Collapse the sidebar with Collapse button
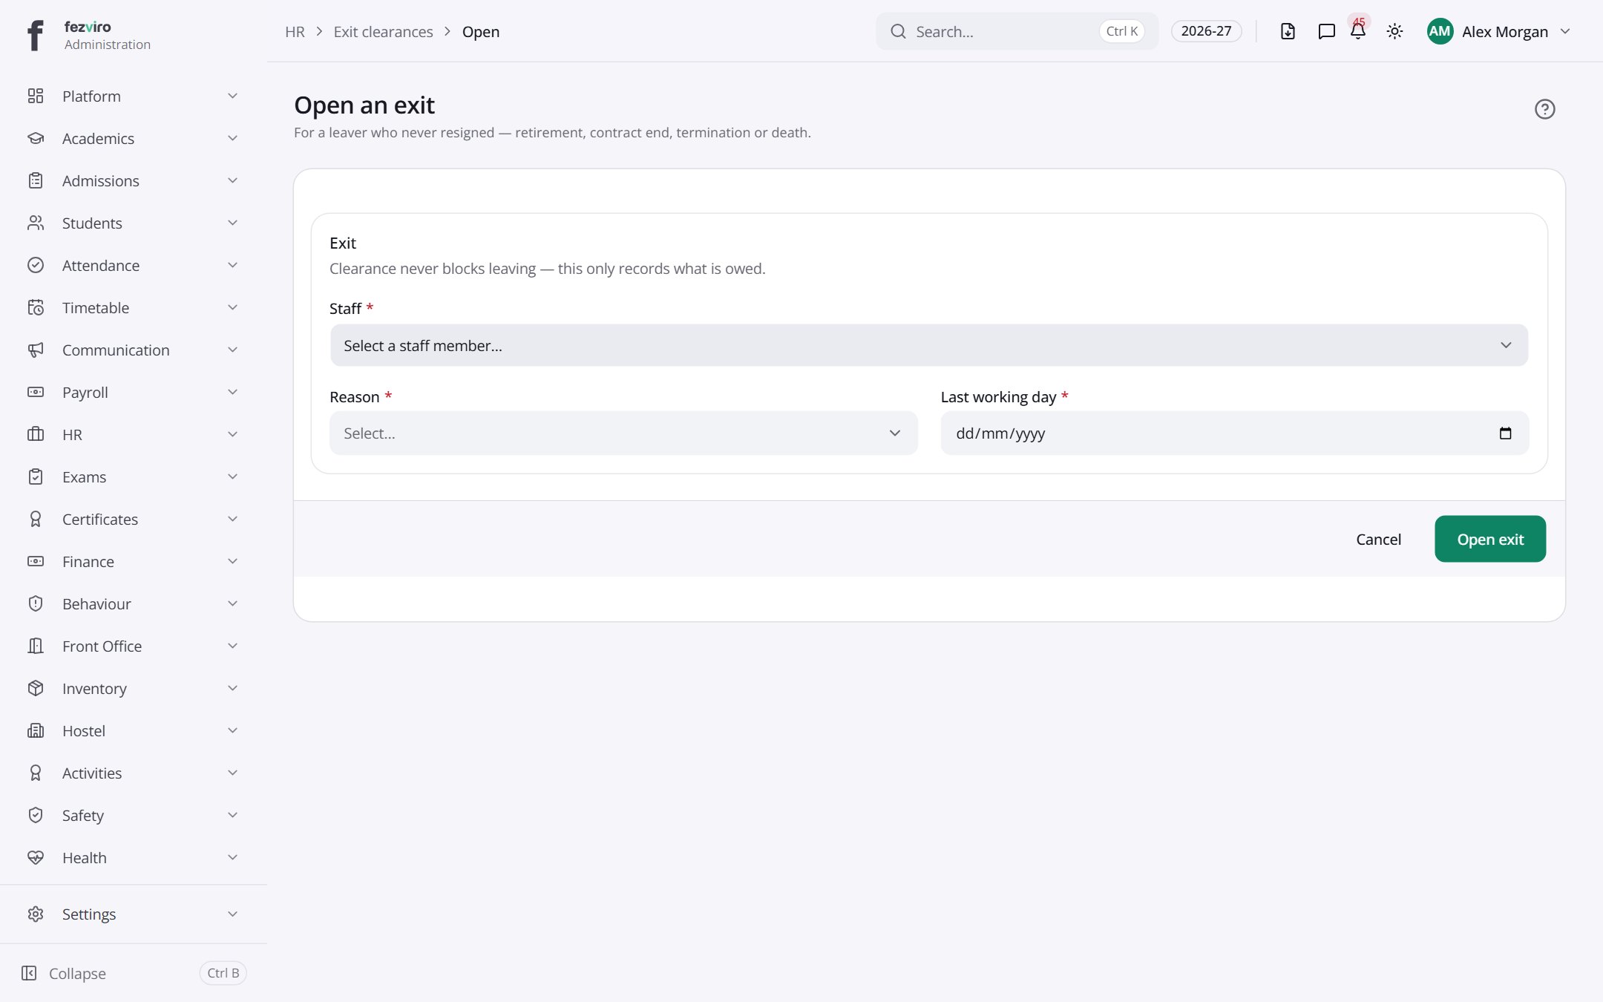This screenshot has height=1002, width=1603. [x=133, y=973]
